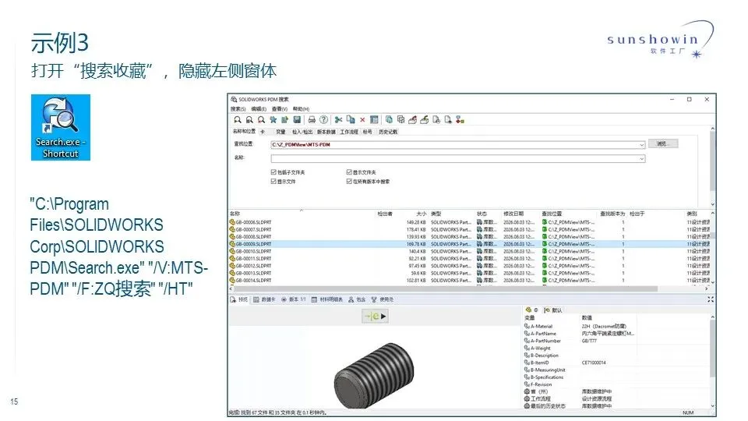This screenshot has width=748, height=421.
Task: Switch to the 版本 1/1 bottom tab
Action: pos(294,299)
